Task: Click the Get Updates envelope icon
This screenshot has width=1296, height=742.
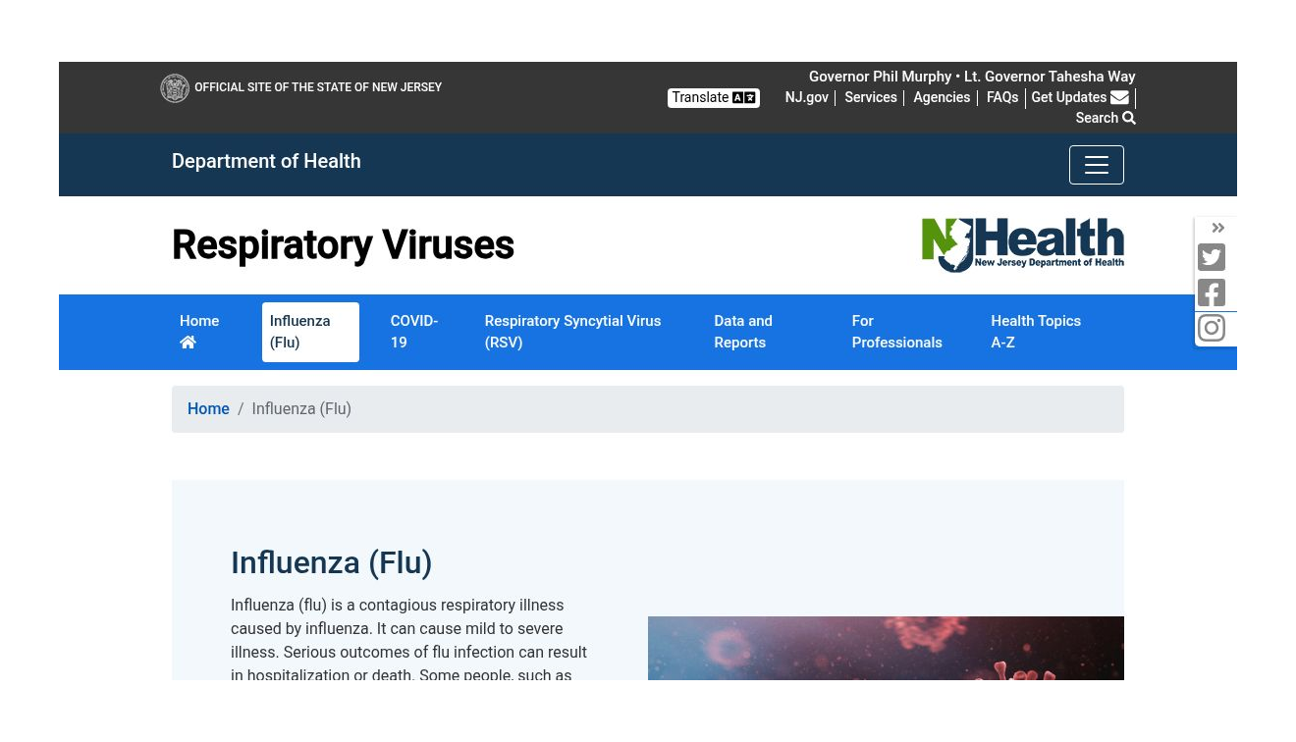Action: coord(1119,97)
